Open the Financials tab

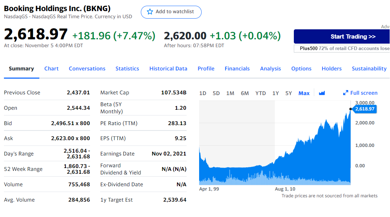tap(237, 69)
